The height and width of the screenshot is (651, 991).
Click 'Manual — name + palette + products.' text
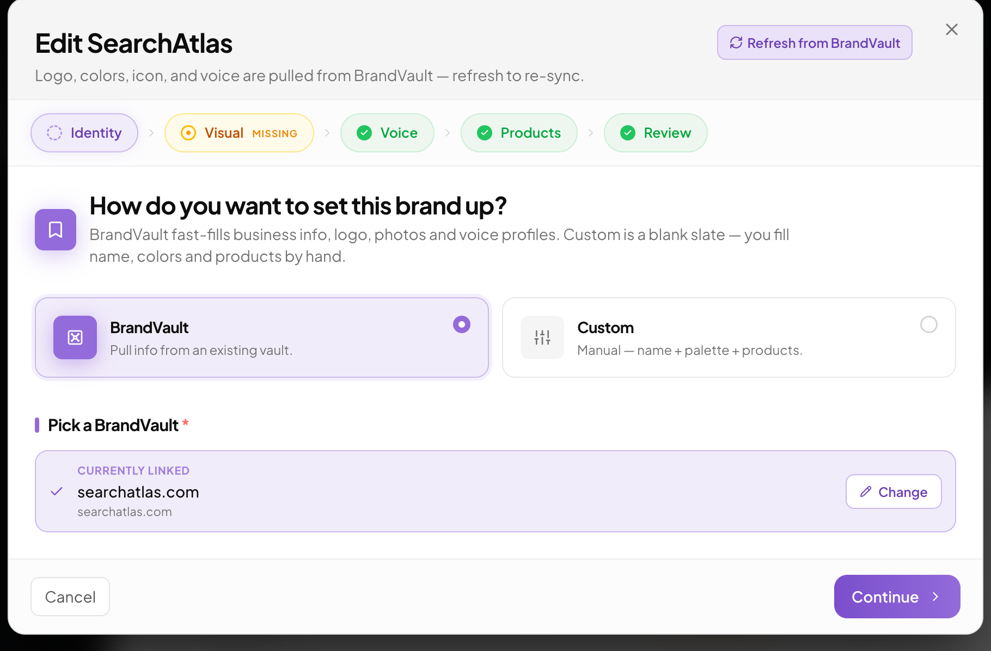pos(690,350)
